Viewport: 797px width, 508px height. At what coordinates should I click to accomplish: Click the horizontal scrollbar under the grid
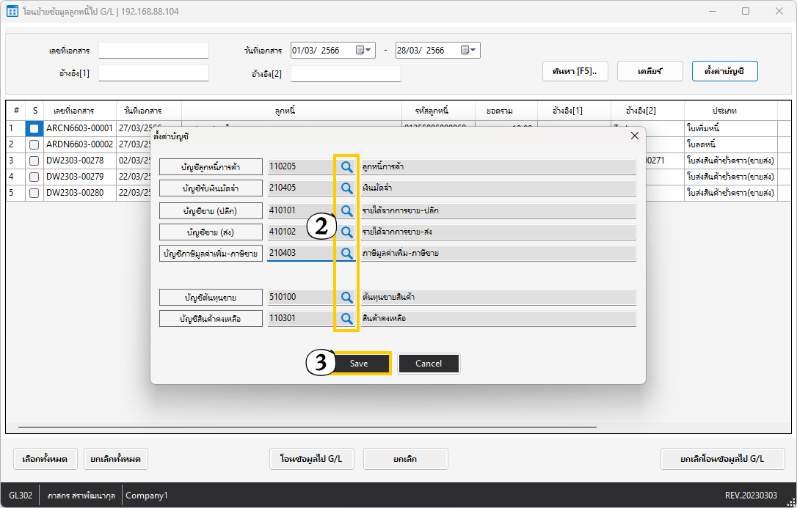pyautogui.click(x=308, y=427)
